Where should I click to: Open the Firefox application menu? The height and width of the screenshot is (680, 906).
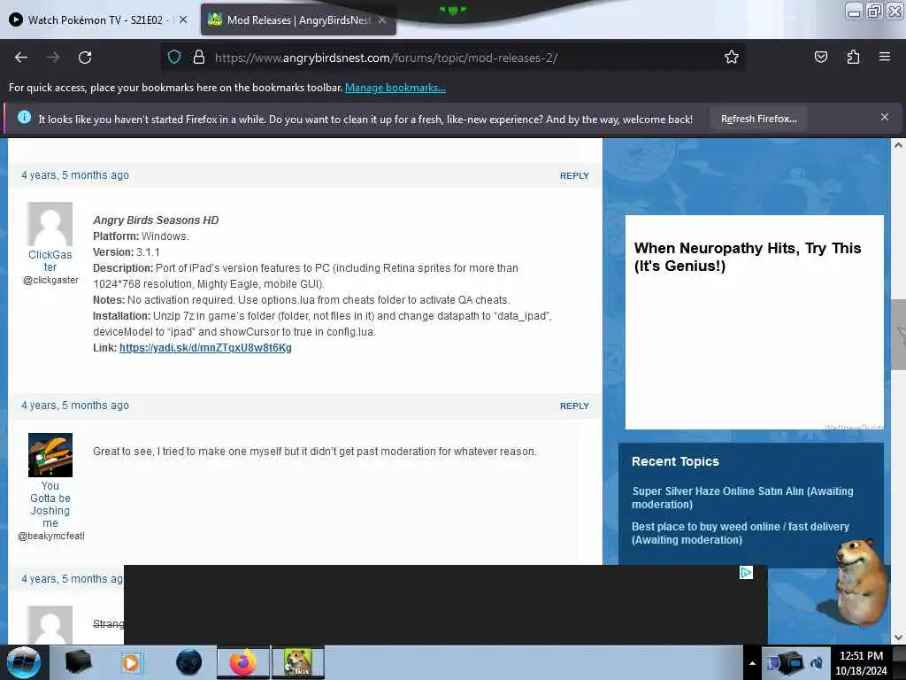[885, 57]
